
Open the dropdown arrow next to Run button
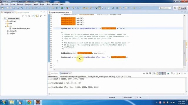coord(64,8)
